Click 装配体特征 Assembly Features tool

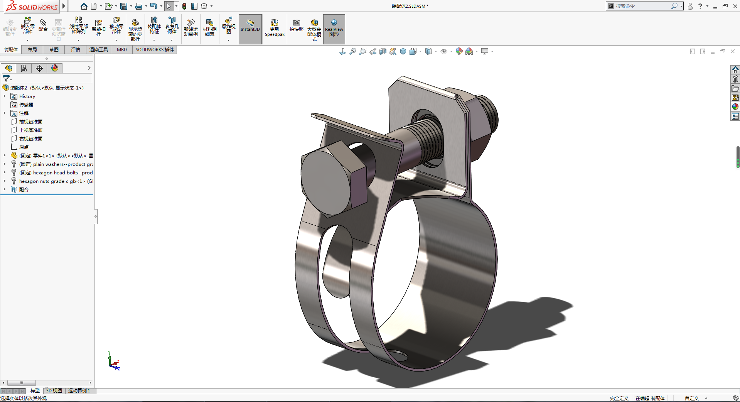(154, 26)
